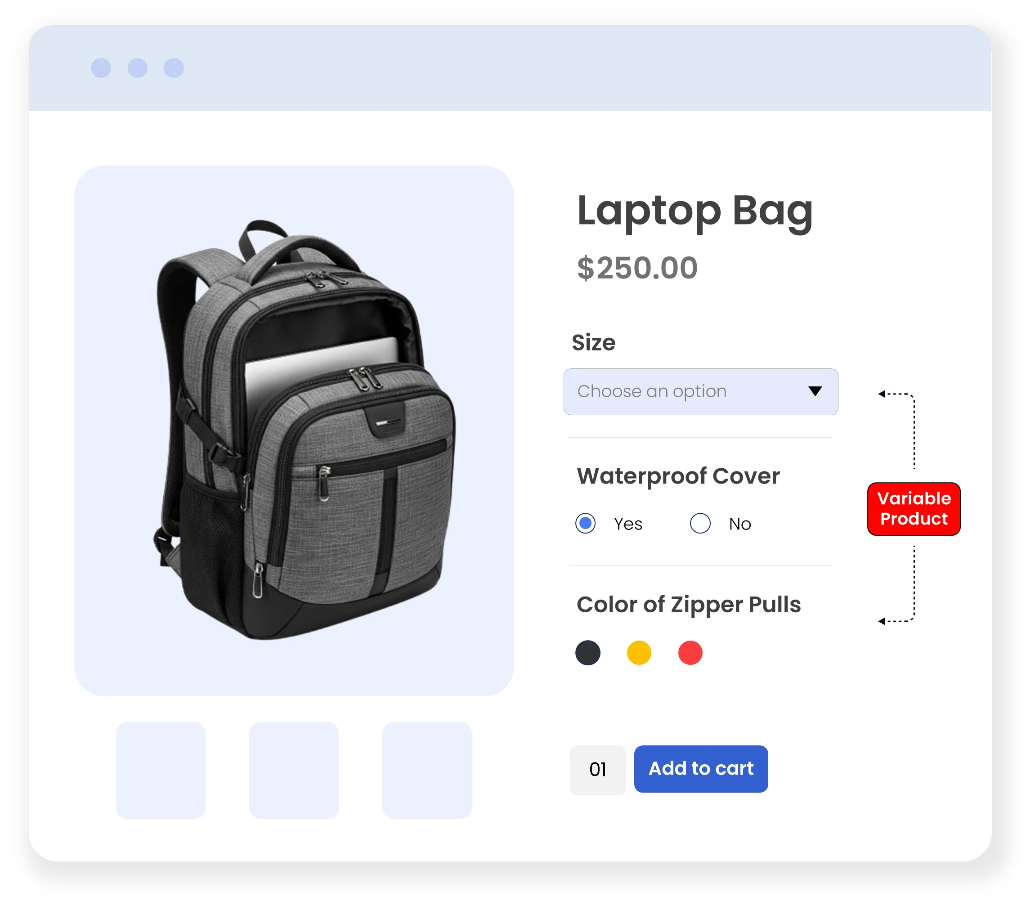
Task: Click the Yes radio label text
Action: click(628, 524)
